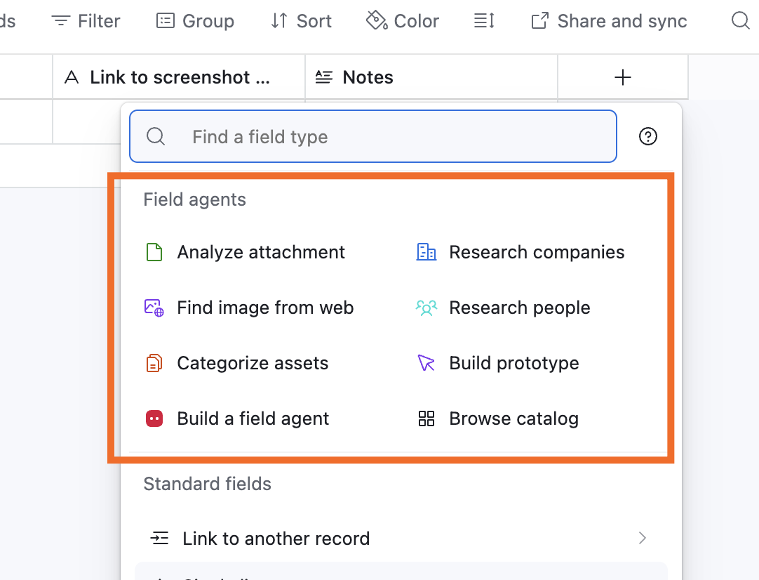The image size is (759, 580).
Task: Click the Notes field header
Action: pyautogui.click(x=366, y=77)
